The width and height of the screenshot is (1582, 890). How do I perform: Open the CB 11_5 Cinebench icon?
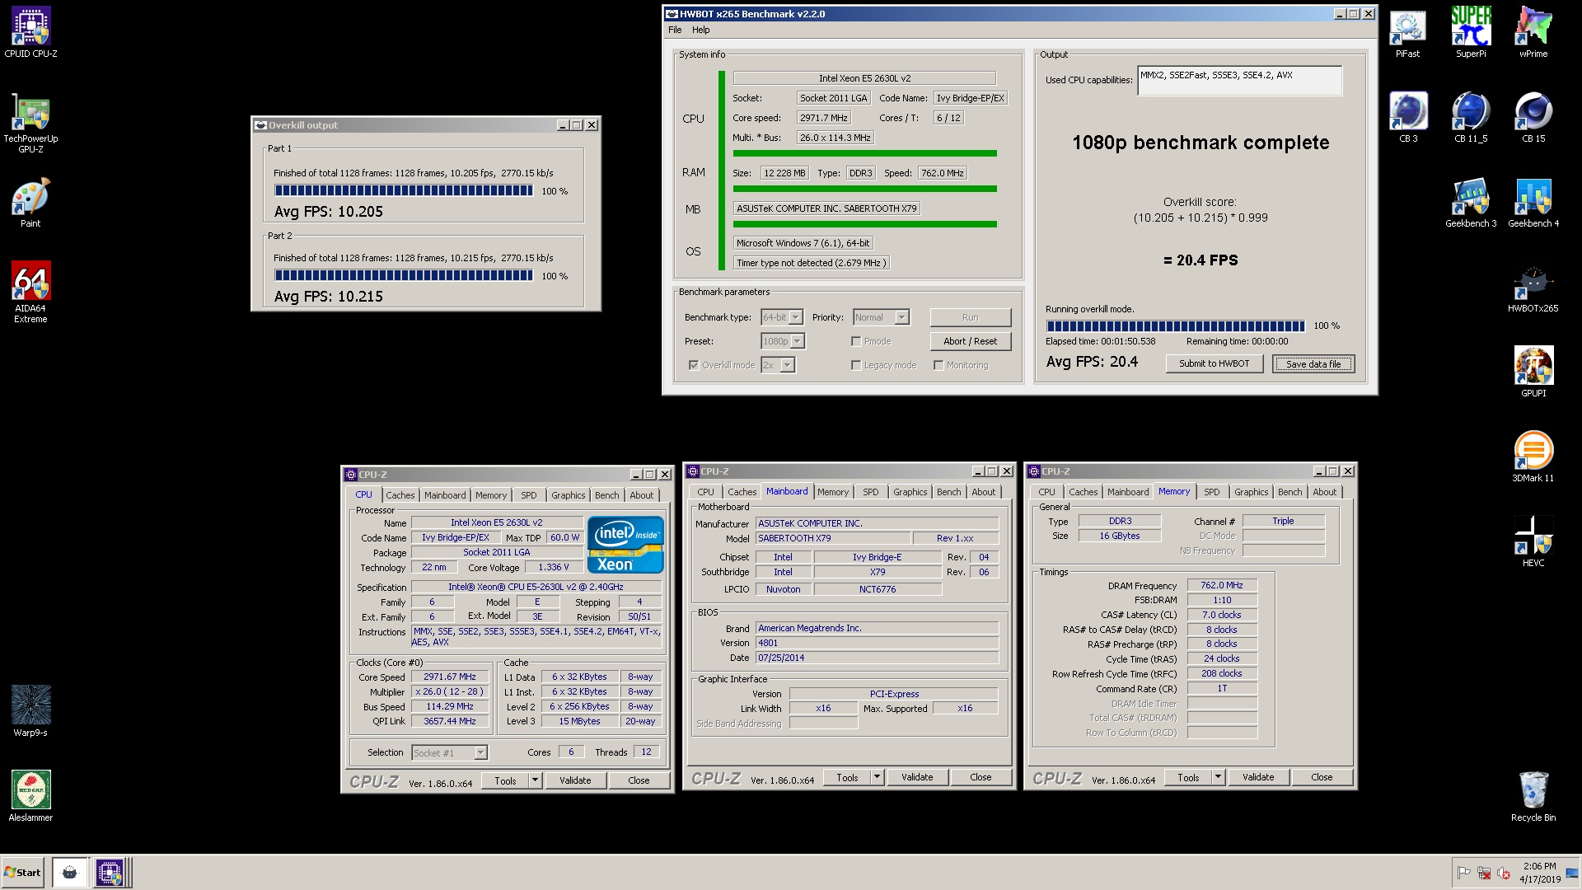1471,118
